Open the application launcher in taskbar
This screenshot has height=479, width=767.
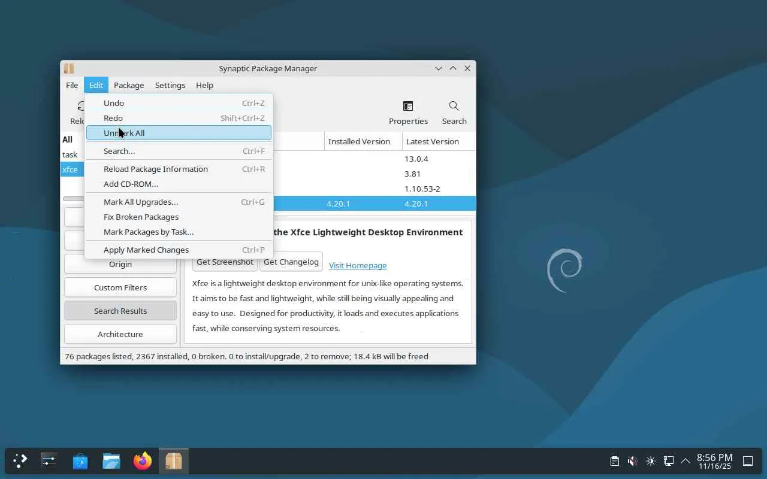click(20, 461)
